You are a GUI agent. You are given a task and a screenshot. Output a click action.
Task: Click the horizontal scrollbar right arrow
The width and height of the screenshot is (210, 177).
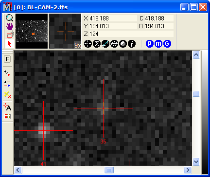click(188, 170)
